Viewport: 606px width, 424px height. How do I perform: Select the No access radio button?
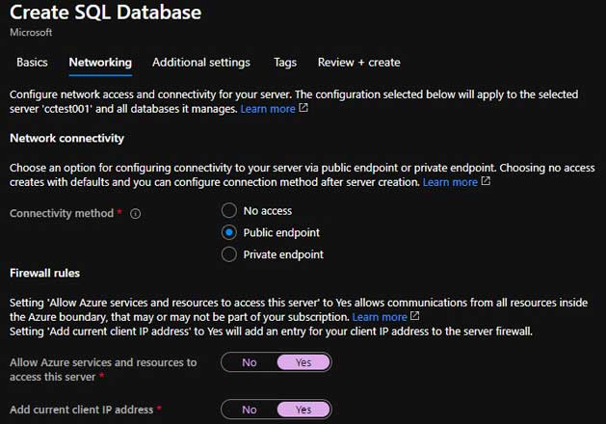point(228,210)
